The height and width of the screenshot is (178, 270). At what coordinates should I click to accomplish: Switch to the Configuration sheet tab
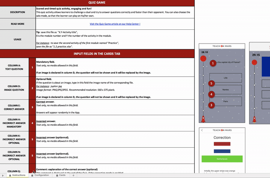click(40, 175)
